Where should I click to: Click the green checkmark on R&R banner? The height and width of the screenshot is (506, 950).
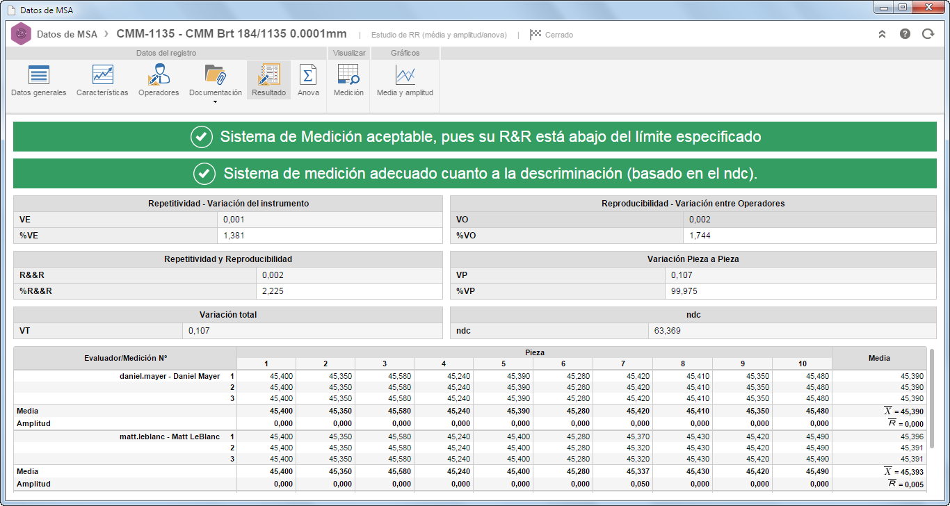point(202,137)
